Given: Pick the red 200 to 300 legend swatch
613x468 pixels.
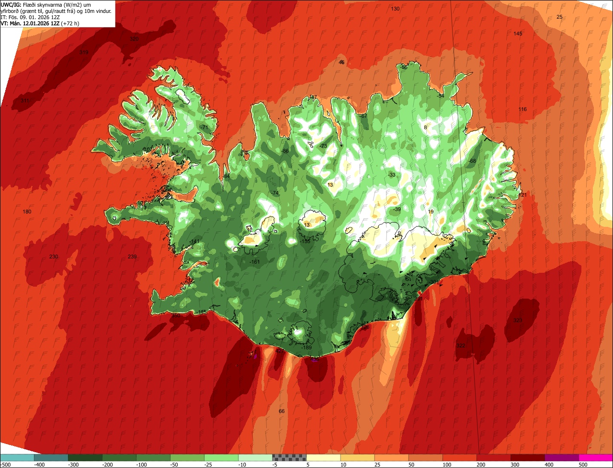Looking at the screenshot, I should point(493,457).
